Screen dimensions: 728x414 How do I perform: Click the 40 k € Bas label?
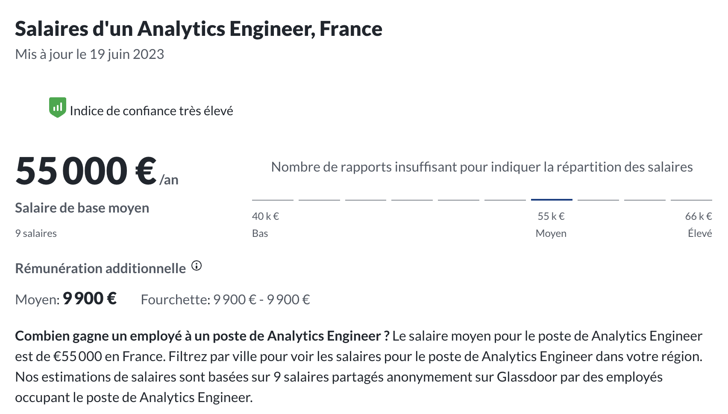265,224
